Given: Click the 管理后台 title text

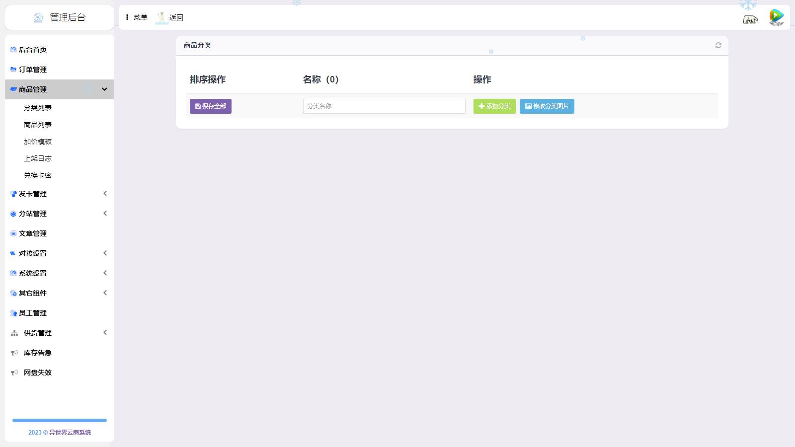Looking at the screenshot, I should (68, 17).
